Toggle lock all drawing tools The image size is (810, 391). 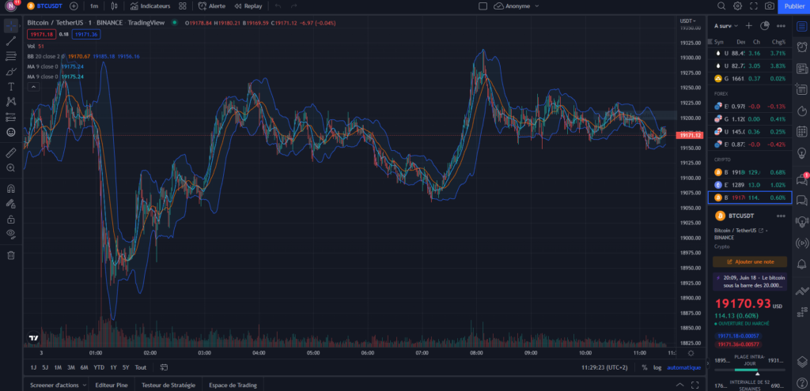11,220
